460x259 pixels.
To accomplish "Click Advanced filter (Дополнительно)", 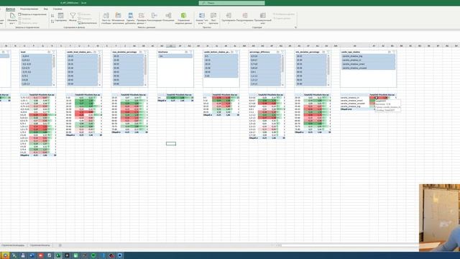I will [x=88, y=22].
